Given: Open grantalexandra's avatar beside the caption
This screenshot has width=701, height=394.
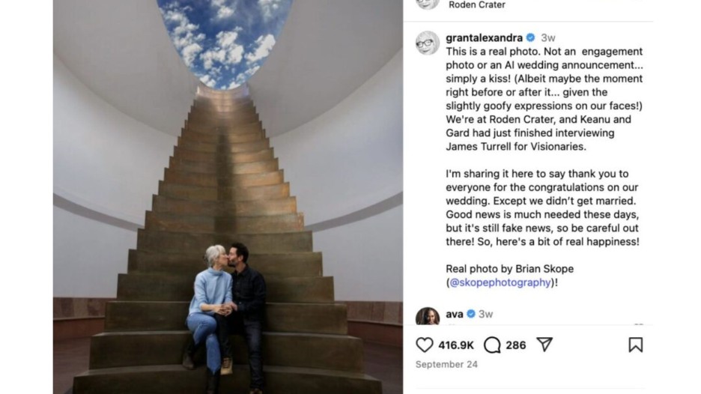Looking at the screenshot, I should tap(428, 43).
